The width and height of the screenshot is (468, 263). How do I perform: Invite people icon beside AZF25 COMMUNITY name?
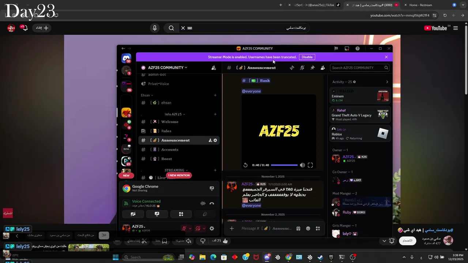point(214,68)
